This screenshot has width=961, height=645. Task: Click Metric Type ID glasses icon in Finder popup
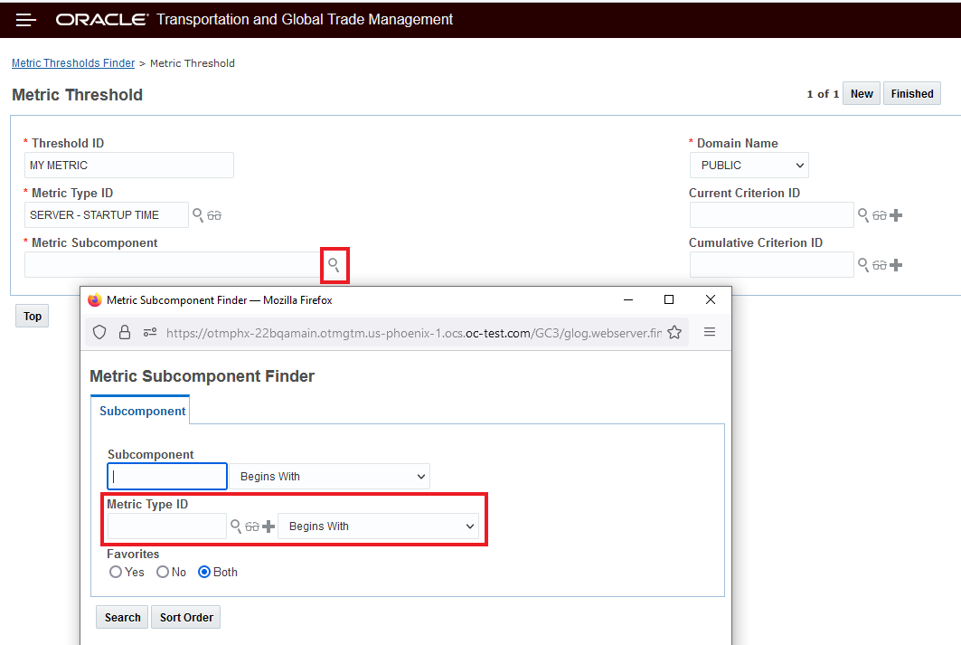click(252, 526)
